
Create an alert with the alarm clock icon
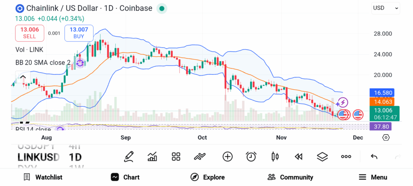tap(251, 157)
